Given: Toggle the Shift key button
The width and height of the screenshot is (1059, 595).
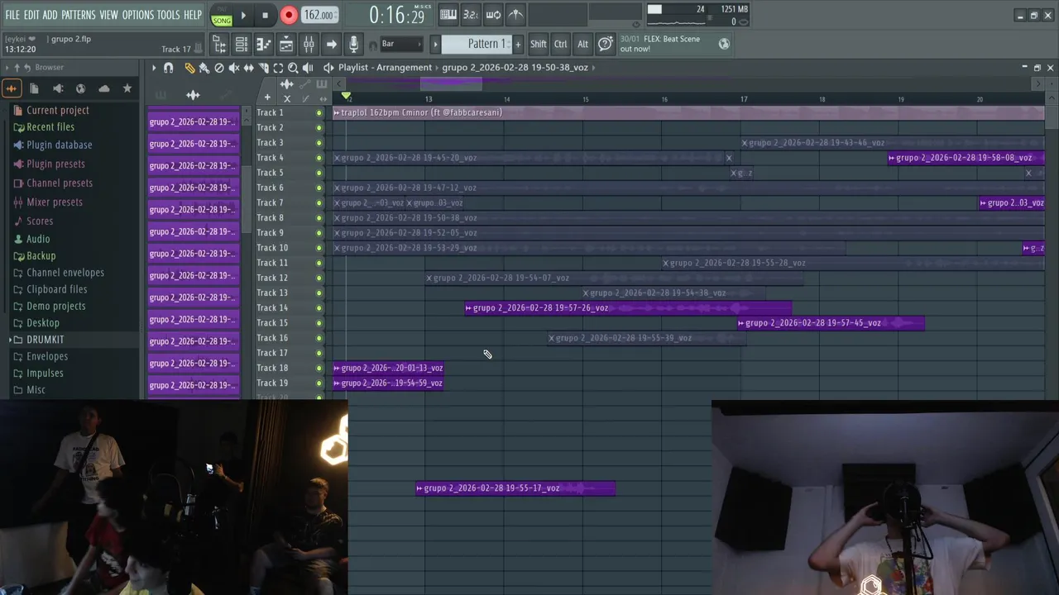Looking at the screenshot, I should [x=539, y=44].
